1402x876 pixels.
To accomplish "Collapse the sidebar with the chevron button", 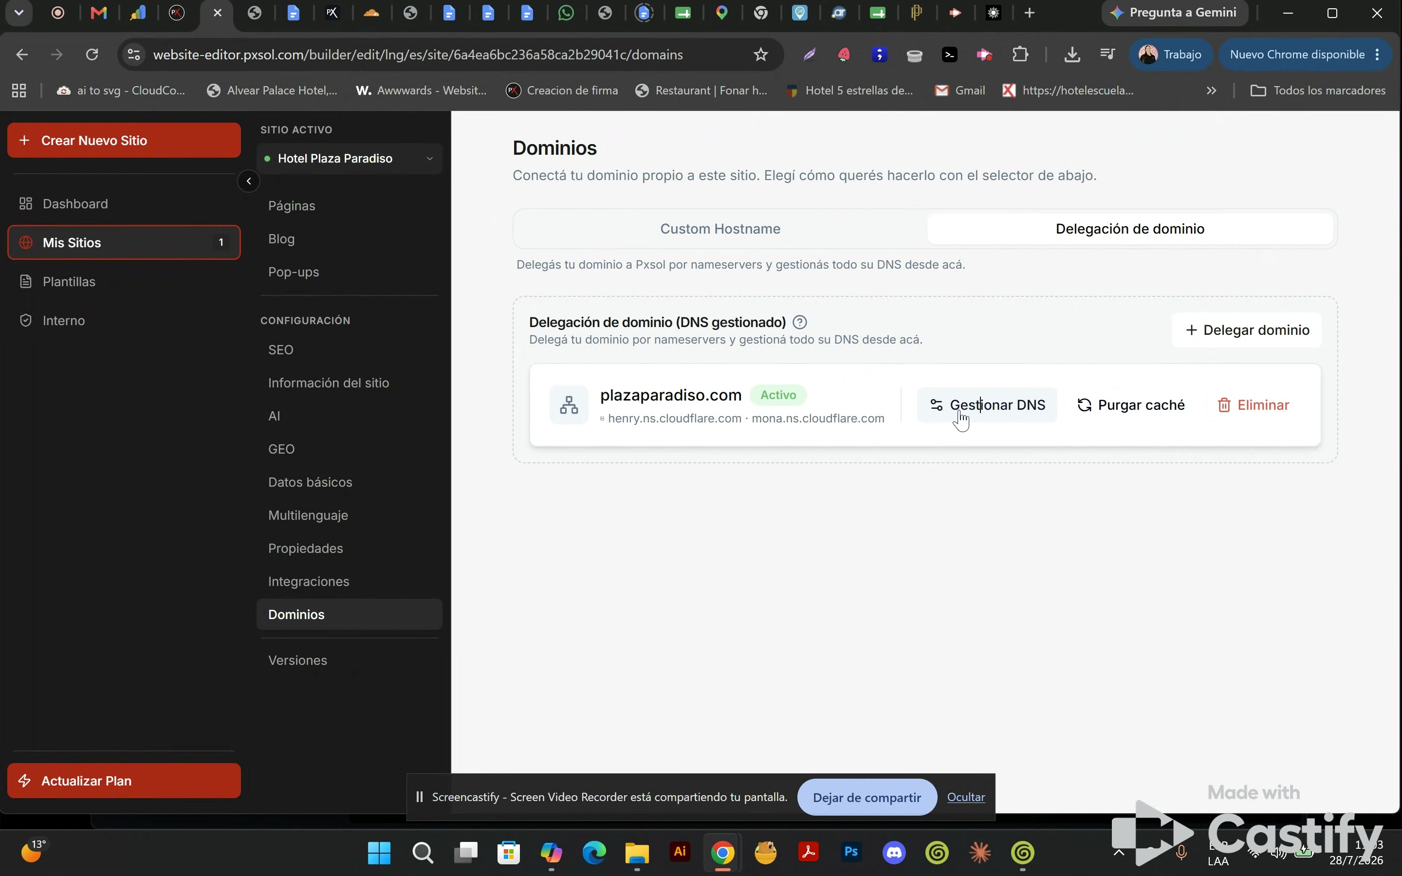I will click(249, 182).
